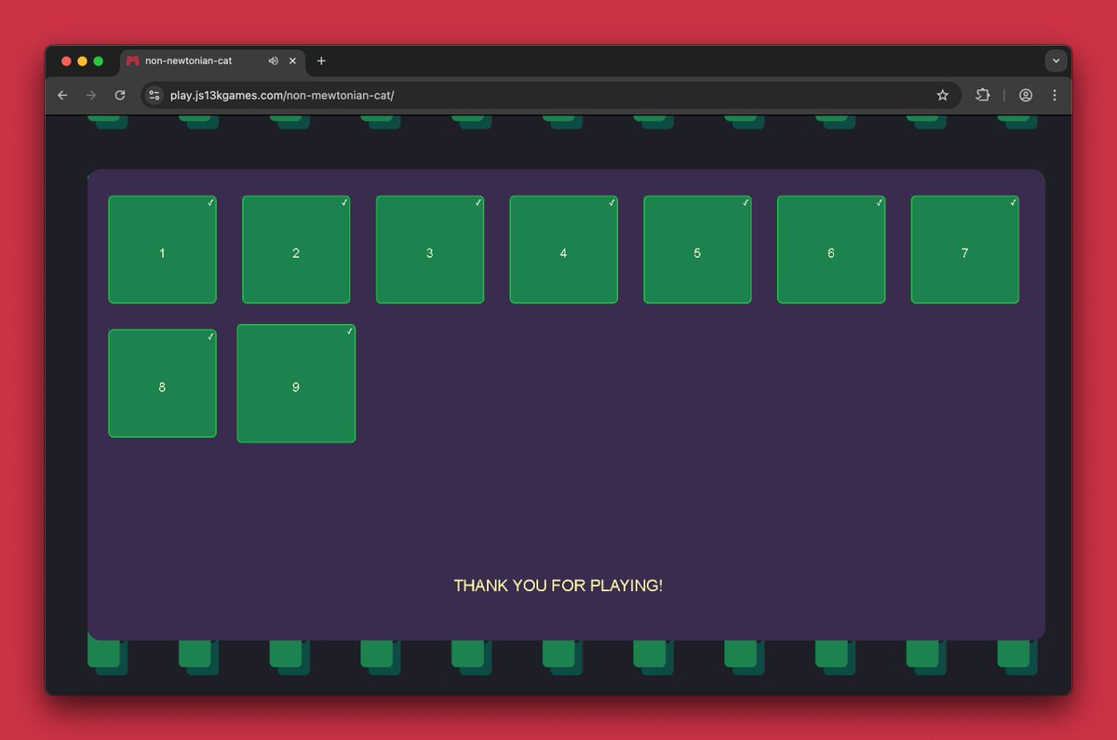Open the highlighted level 9 tile
1117x740 pixels.
(x=296, y=383)
